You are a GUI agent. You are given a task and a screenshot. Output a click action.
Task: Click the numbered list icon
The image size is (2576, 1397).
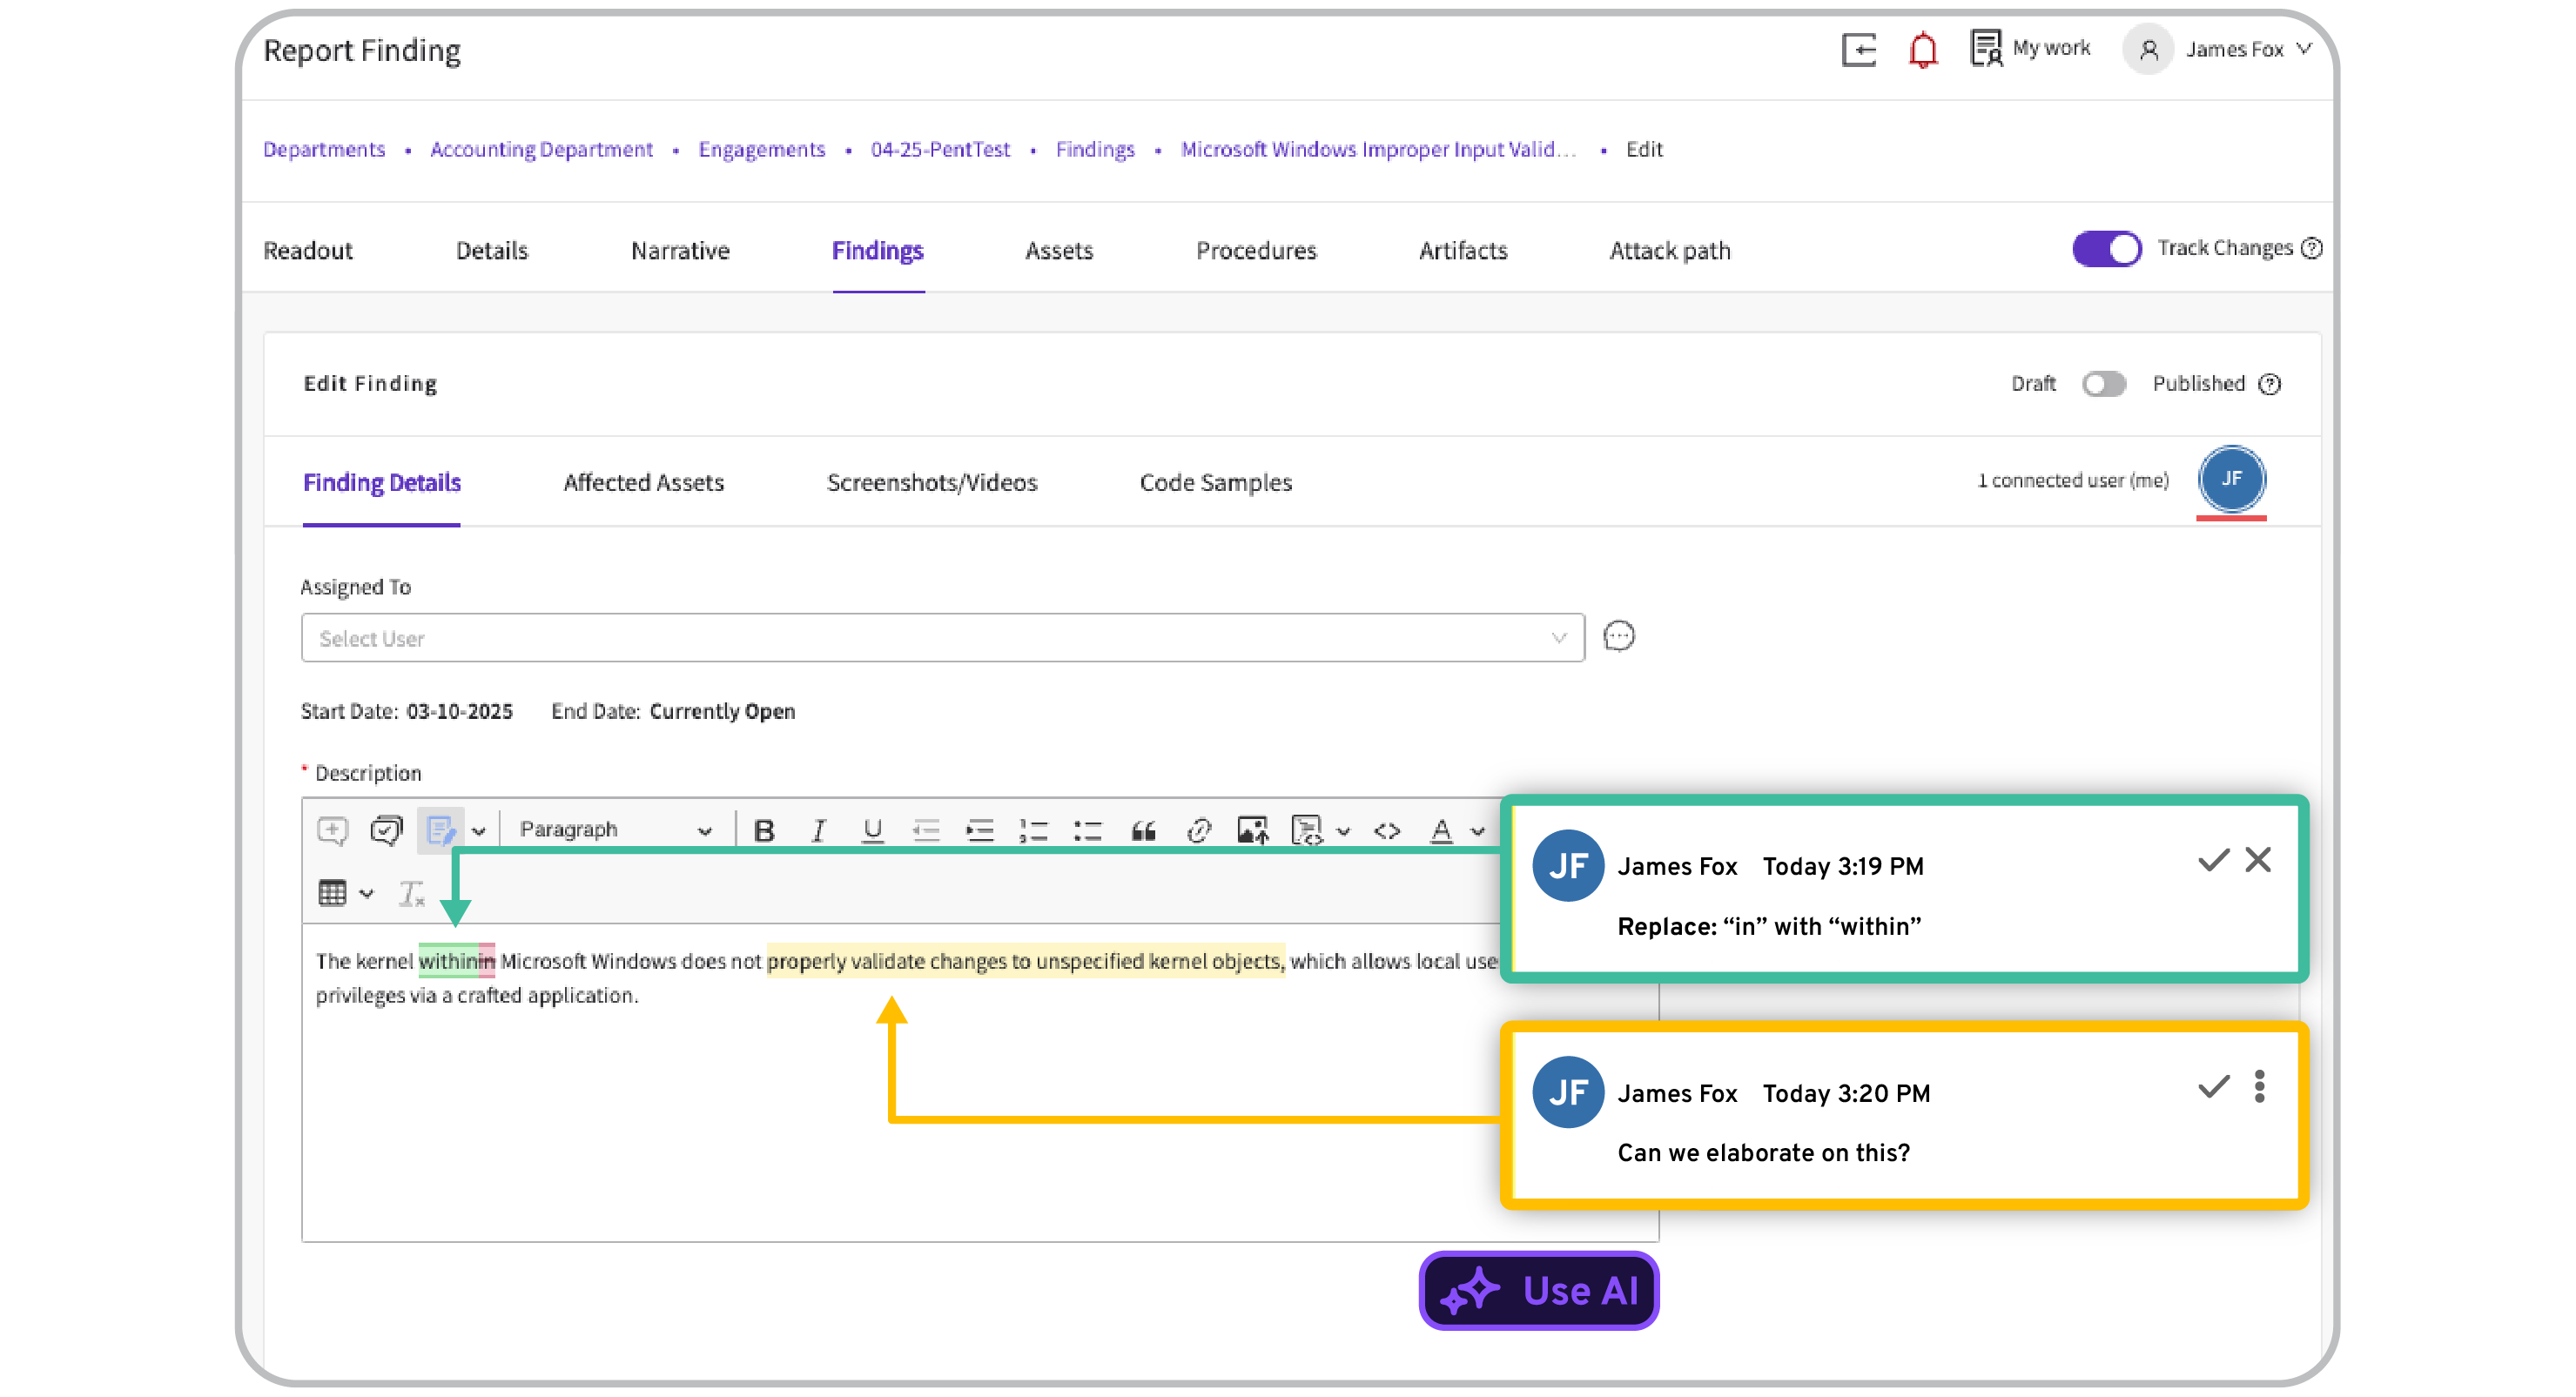pyautogui.click(x=1033, y=830)
